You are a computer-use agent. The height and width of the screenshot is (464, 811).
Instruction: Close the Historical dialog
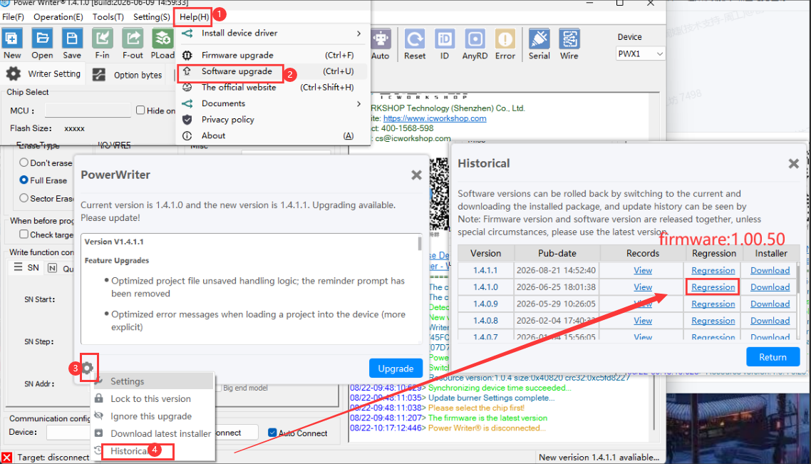click(x=793, y=163)
